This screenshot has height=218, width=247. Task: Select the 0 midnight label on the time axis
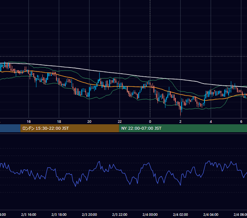point(150,122)
